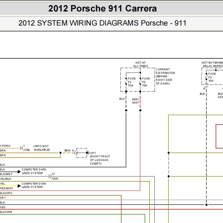Image resolution: width=223 pixels, height=223 pixels.
Task: Select the "BLK/ORG" wire label
Action: 6,193
